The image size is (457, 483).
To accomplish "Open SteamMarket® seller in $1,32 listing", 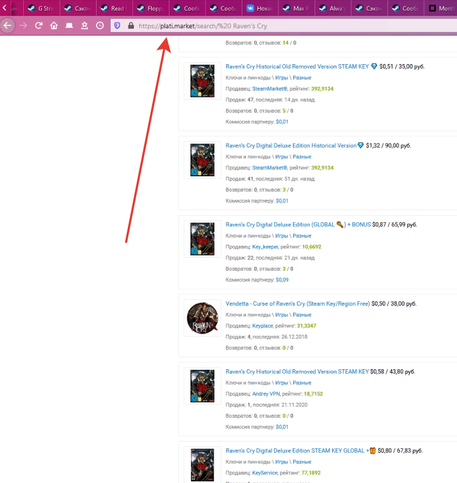I will coord(270,168).
